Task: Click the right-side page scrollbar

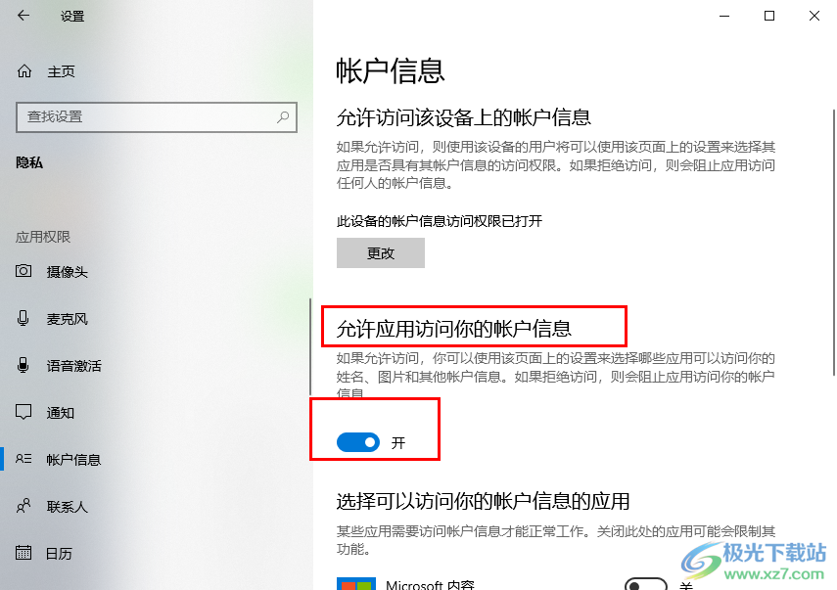Action: coord(834,243)
